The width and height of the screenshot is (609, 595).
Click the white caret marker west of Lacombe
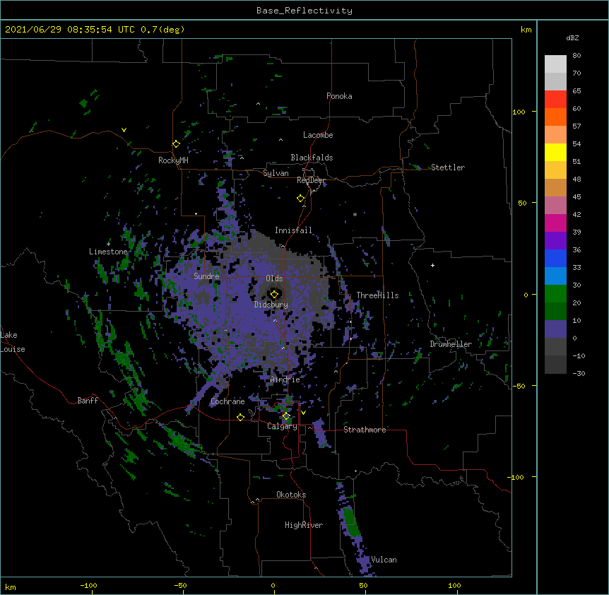pos(280,140)
